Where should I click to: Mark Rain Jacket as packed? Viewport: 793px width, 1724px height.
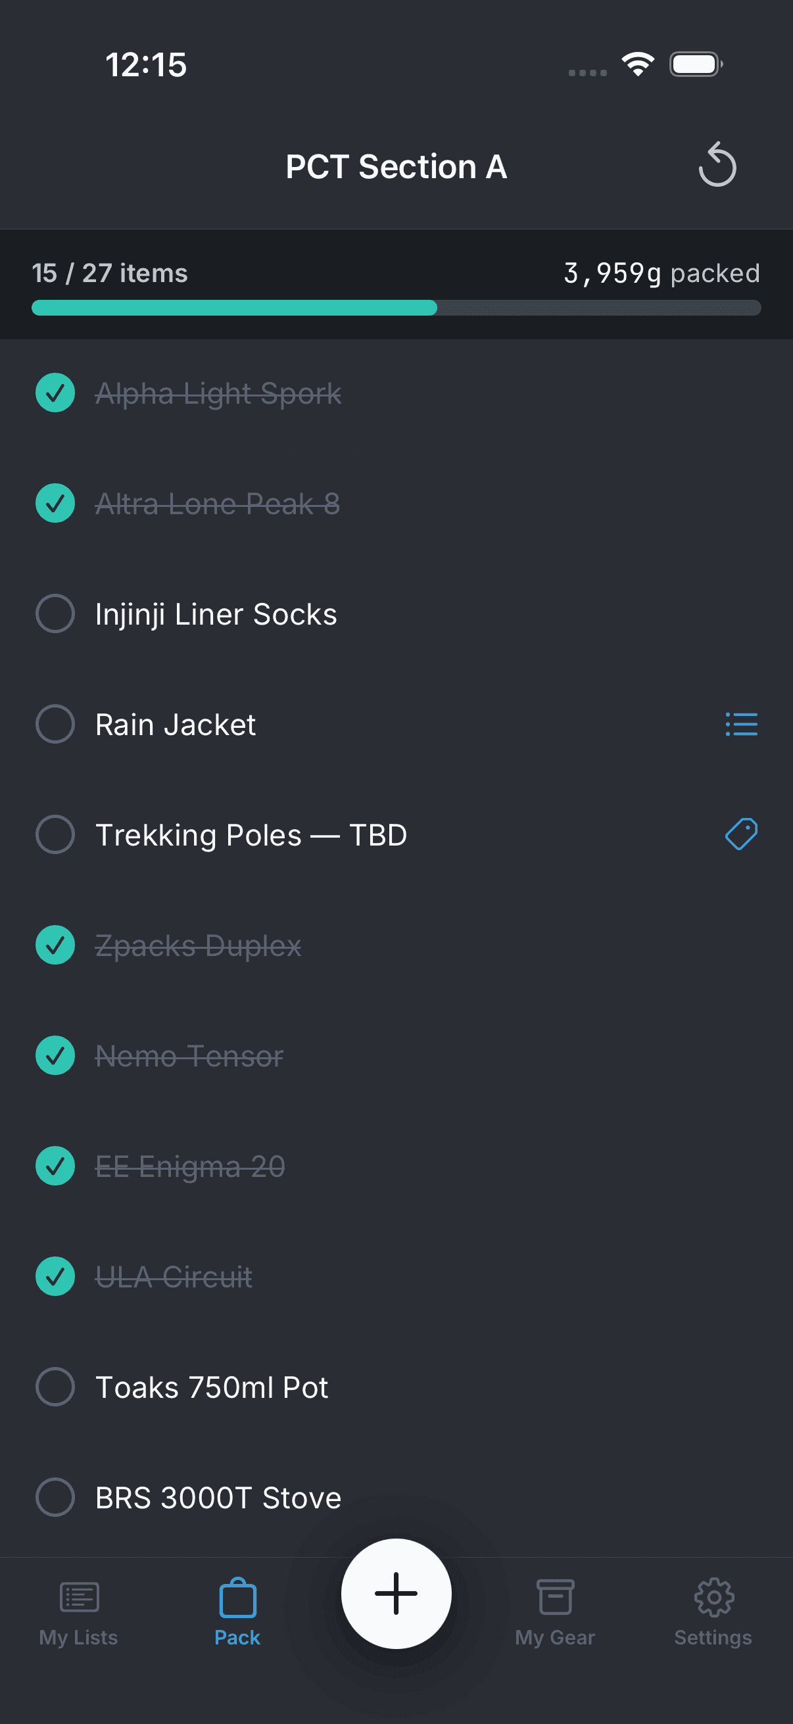[x=55, y=724]
